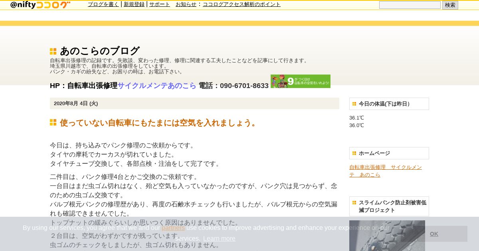Click the 検索 search button
Viewport: 479px width, 251px height.
tap(450, 5)
